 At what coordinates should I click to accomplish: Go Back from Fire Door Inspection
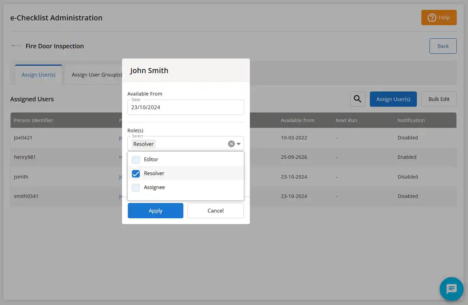tap(443, 46)
